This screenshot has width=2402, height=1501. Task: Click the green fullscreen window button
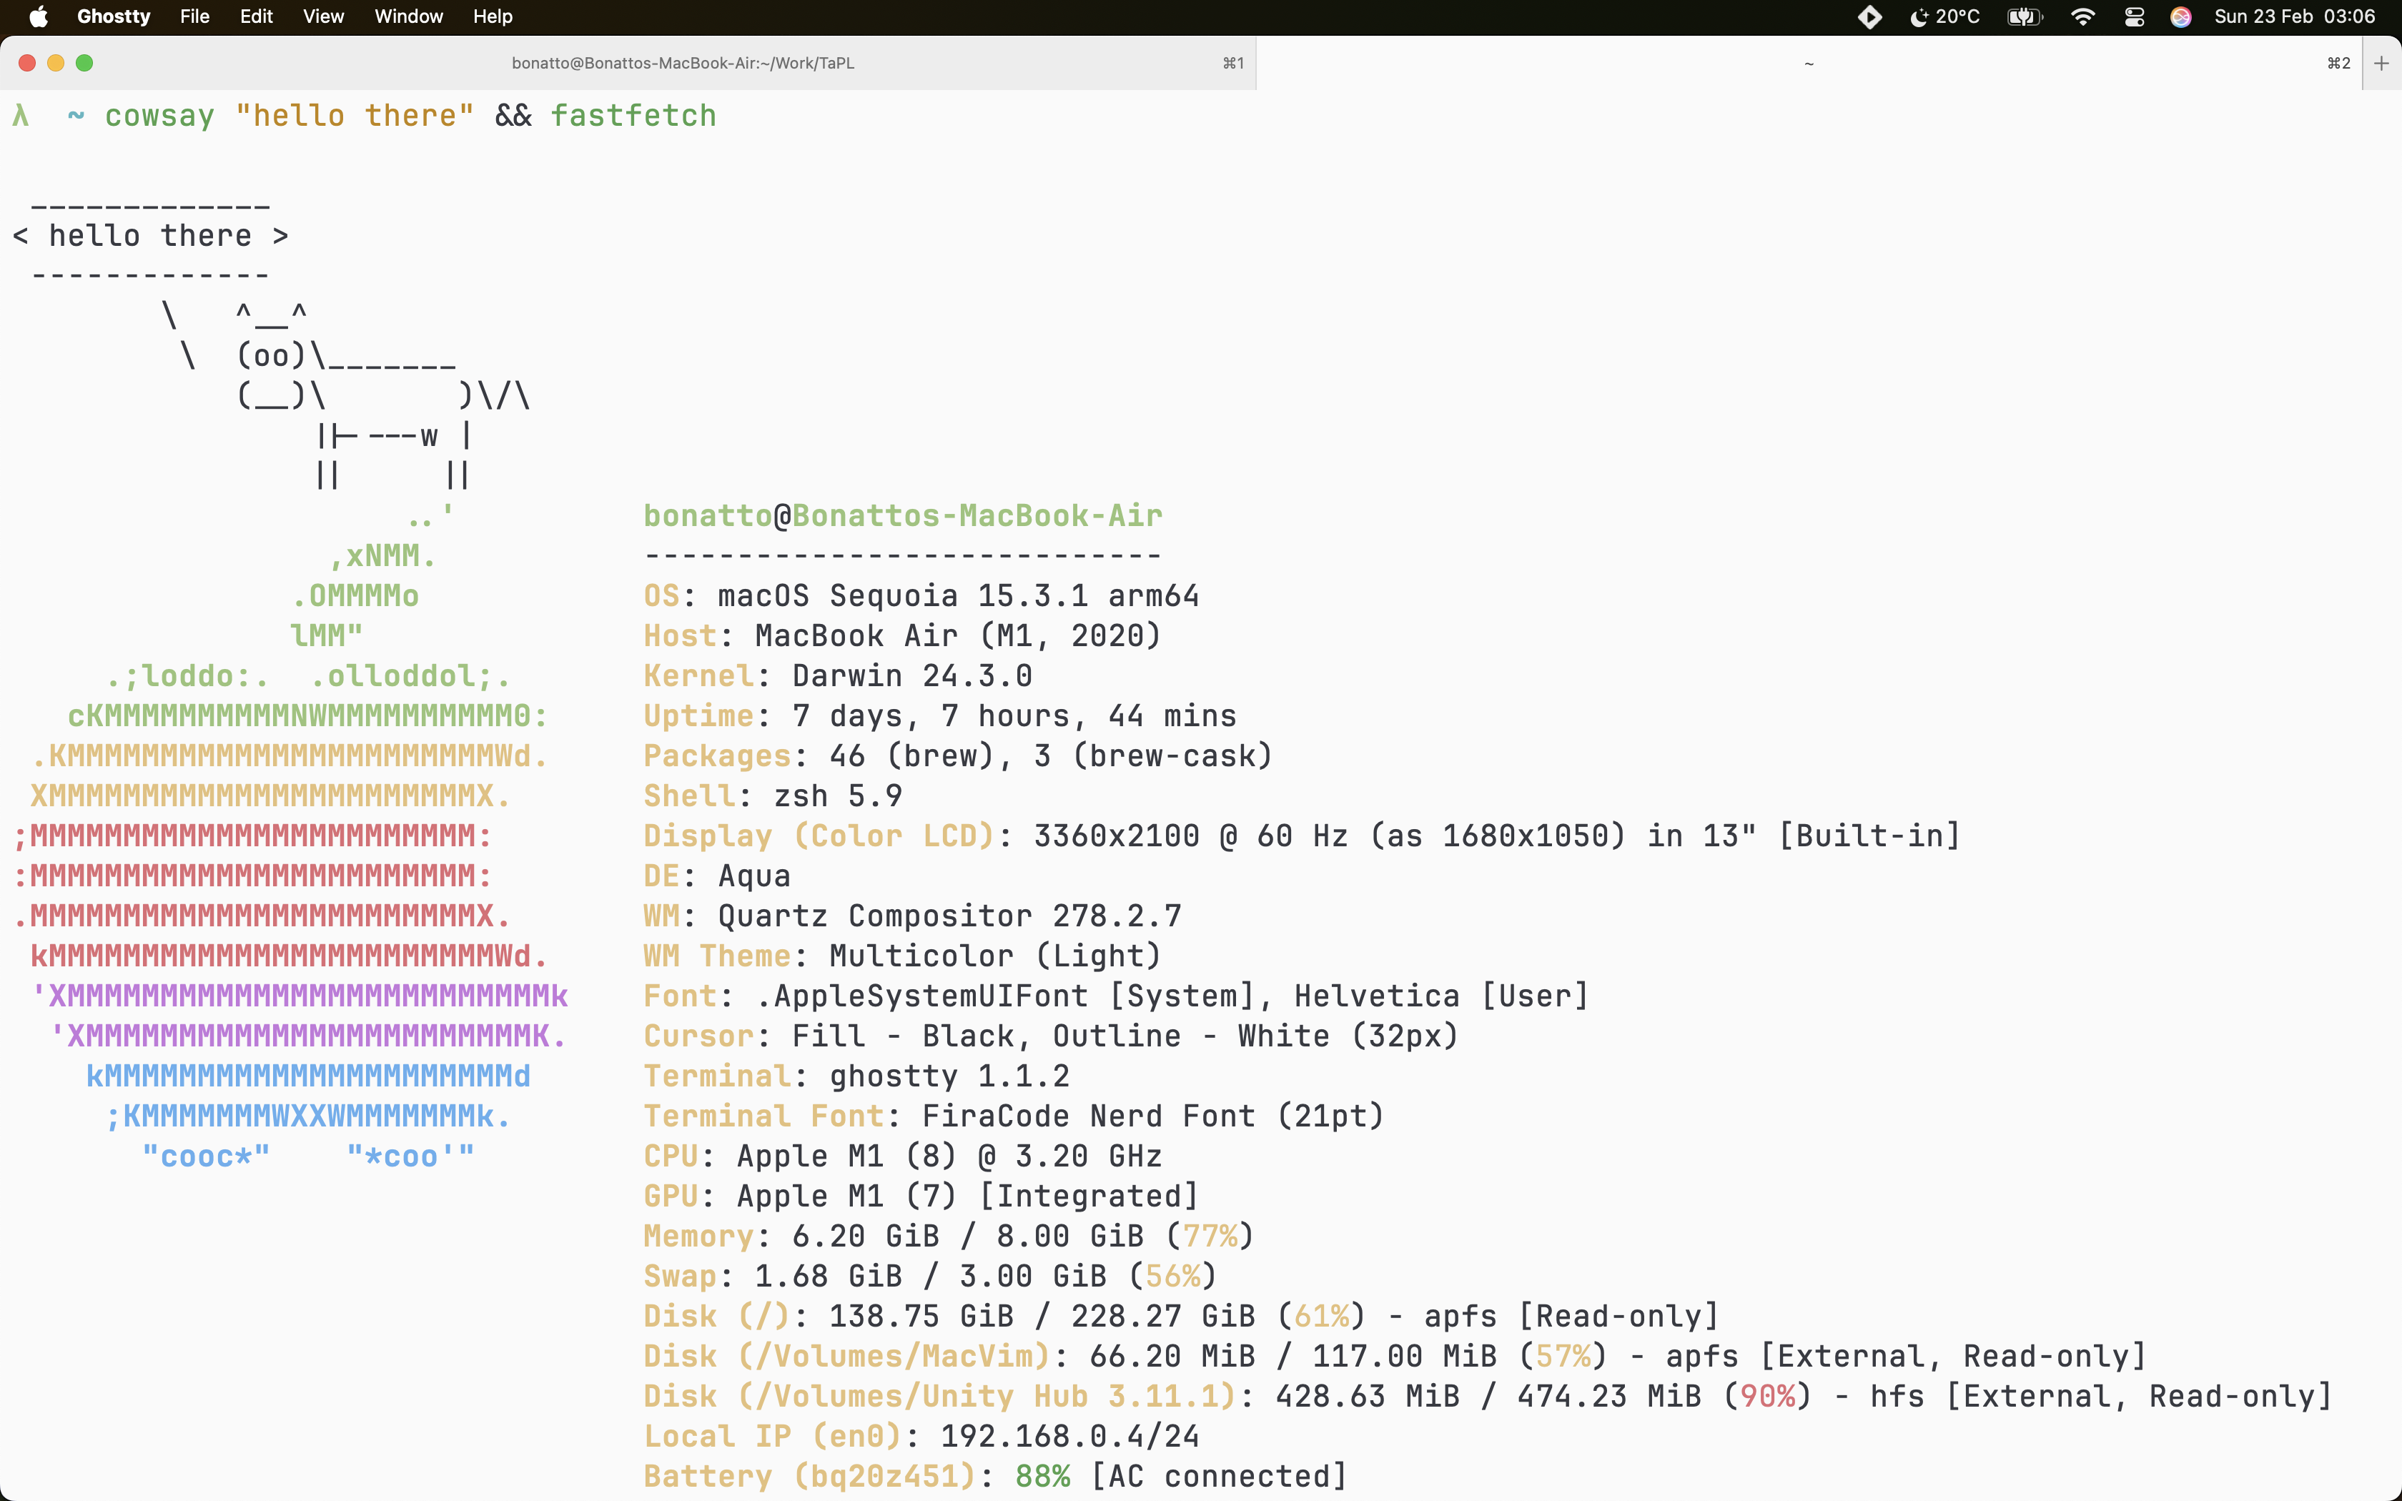coord(84,64)
